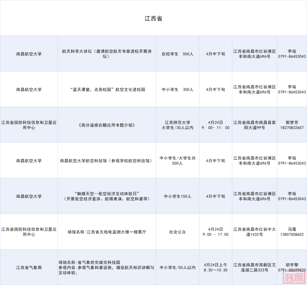The height and width of the screenshot is (285, 307).
Task: Select contact 李瑶 in the 航空科技馆 row
Action: (292, 161)
